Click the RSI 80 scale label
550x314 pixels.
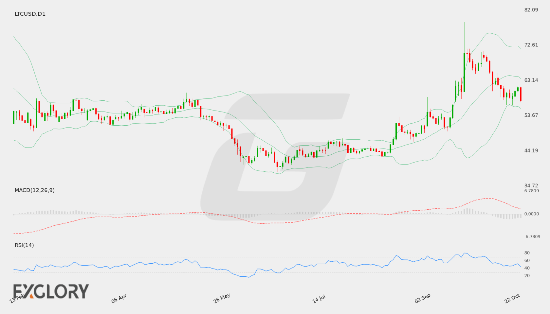[527, 253]
